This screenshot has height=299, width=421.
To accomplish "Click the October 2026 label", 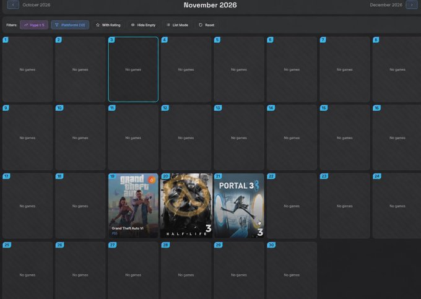I will point(37,5).
